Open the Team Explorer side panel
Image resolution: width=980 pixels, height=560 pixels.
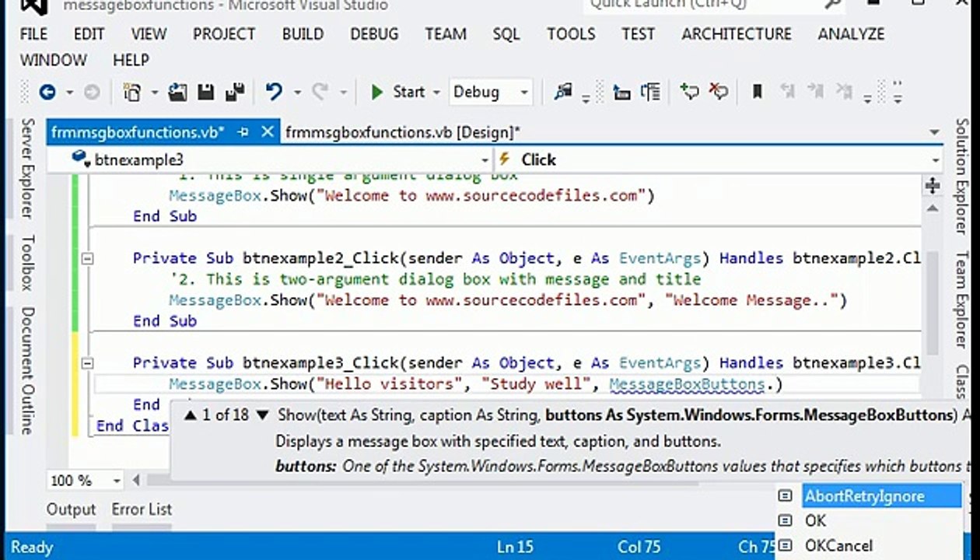tap(962, 299)
